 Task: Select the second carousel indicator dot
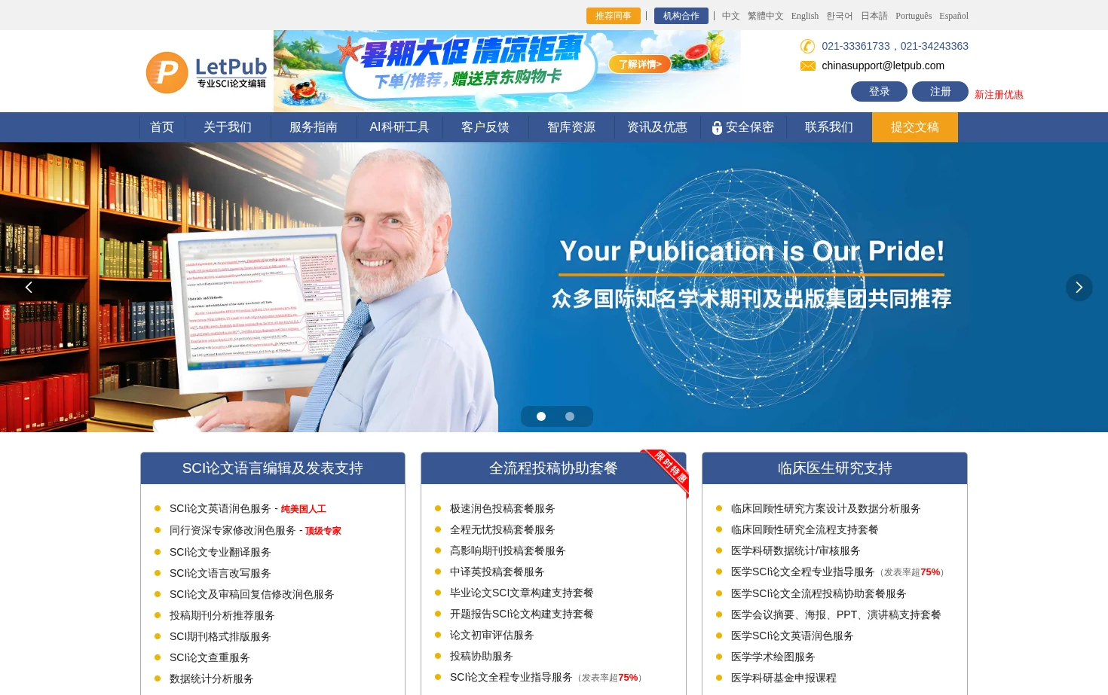click(x=570, y=416)
